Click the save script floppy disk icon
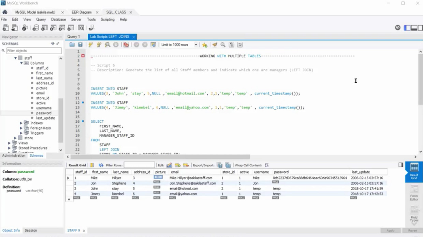Screen dimensions: 423x237 pos(80,45)
